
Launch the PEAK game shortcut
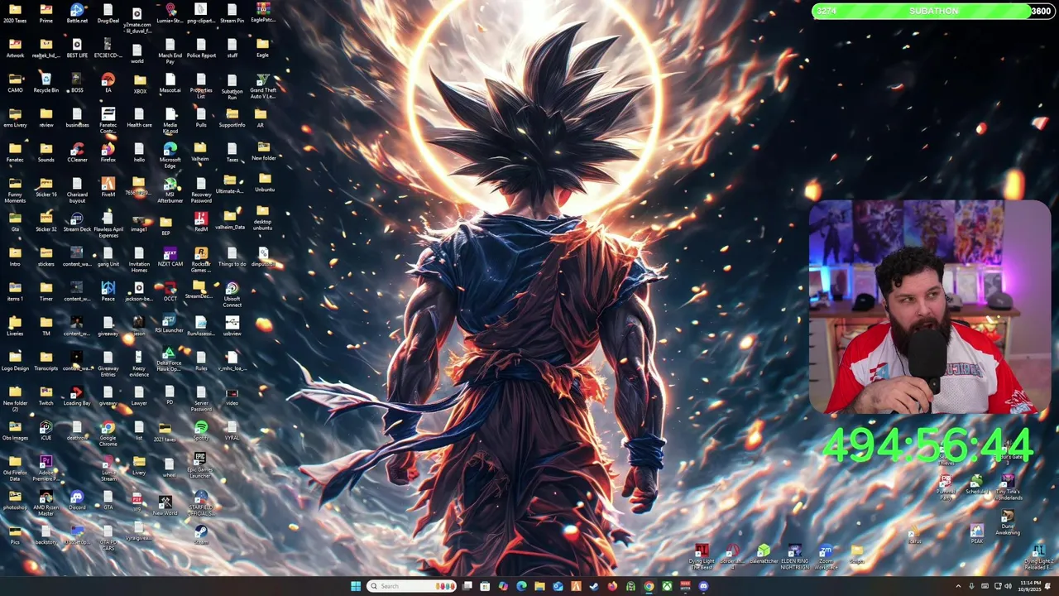pyautogui.click(x=977, y=534)
